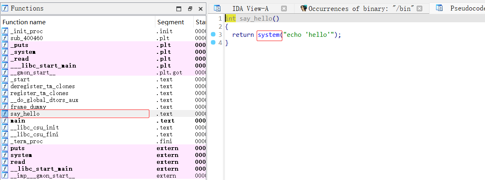Toggle breakpoint dot on line 3

point(214,35)
